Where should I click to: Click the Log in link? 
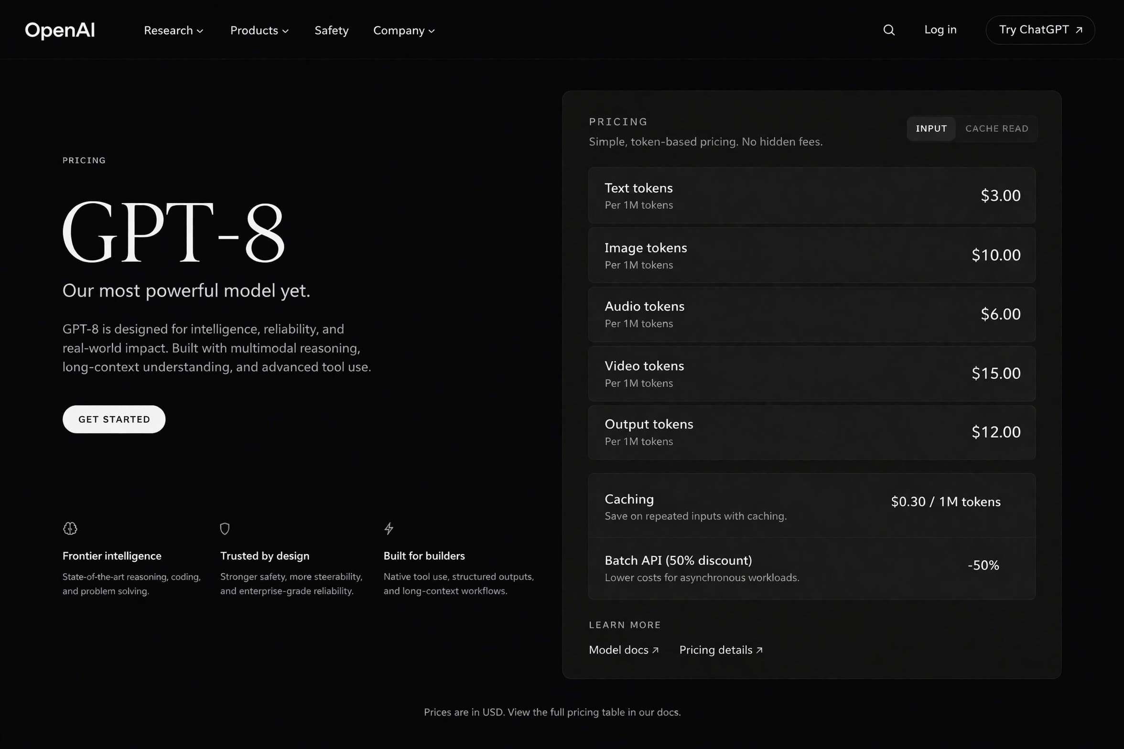940,30
